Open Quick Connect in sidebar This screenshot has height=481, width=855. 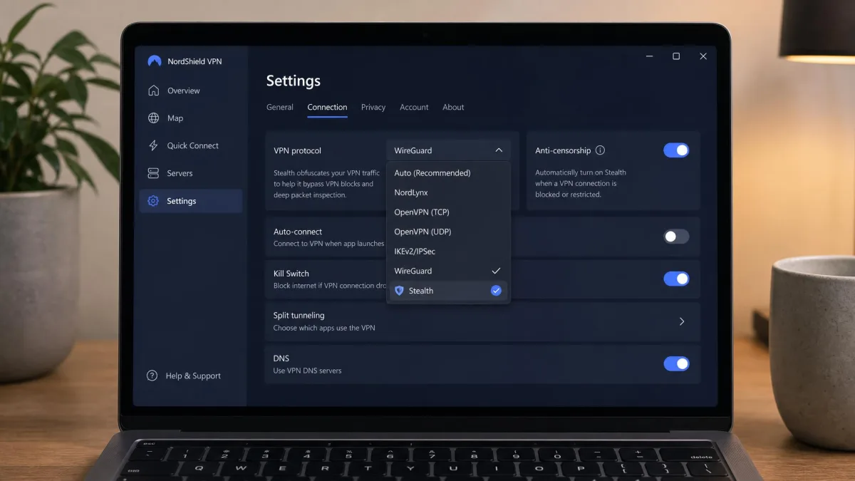coord(190,145)
